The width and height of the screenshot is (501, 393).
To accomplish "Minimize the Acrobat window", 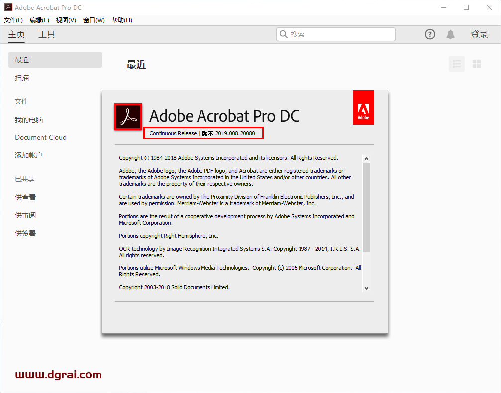I will [x=444, y=7].
